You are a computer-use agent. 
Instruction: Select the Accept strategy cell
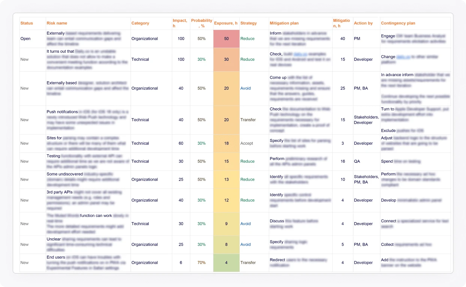[247, 143]
